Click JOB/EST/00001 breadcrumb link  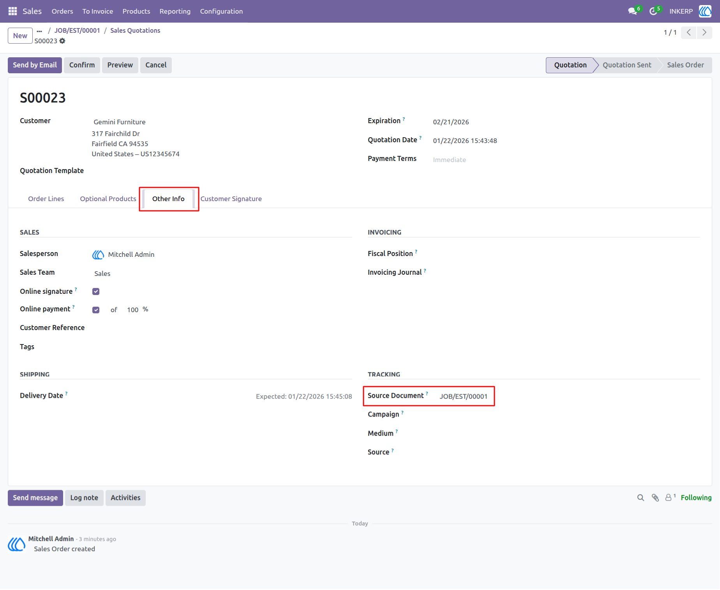click(77, 30)
